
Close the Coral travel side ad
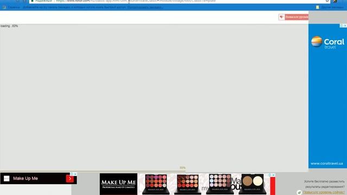(x=345, y=25)
